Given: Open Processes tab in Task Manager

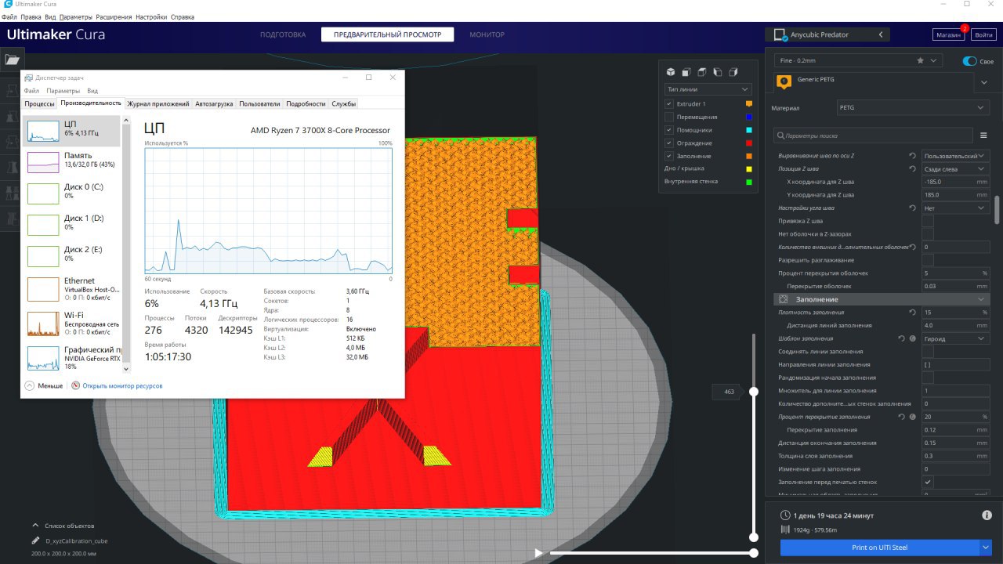Looking at the screenshot, I should pos(39,103).
